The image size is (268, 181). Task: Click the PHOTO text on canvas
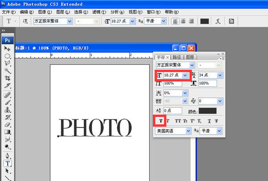coord(95,128)
